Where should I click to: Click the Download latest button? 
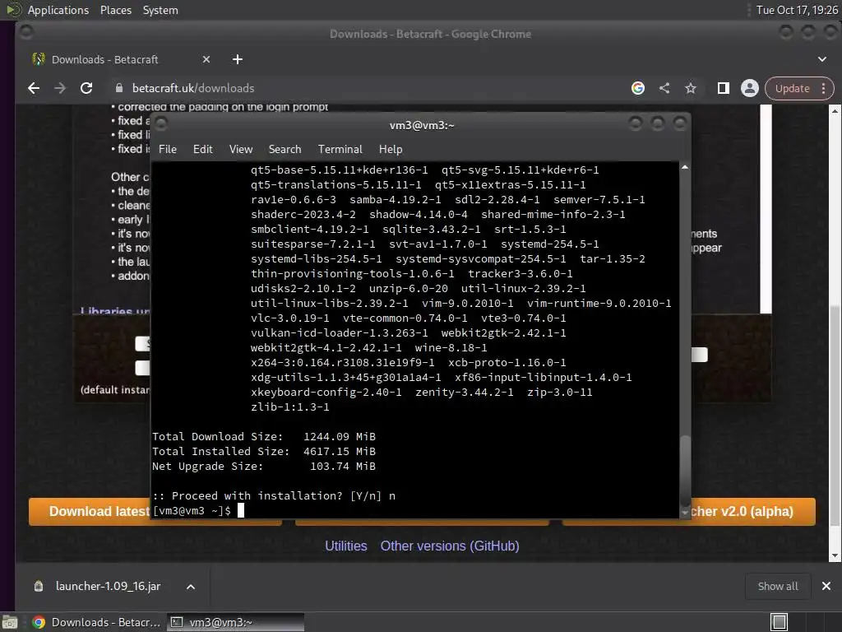click(x=90, y=511)
